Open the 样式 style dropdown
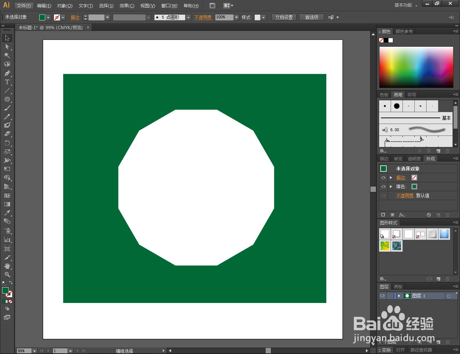 [x=263, y=17]
